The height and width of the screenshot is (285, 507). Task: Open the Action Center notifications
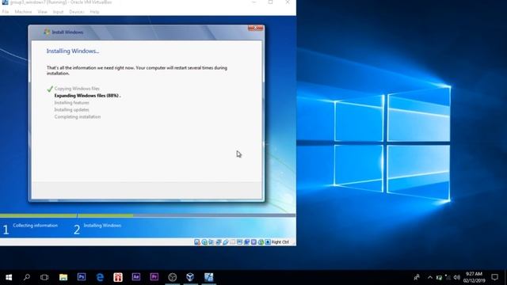[494, 277]
